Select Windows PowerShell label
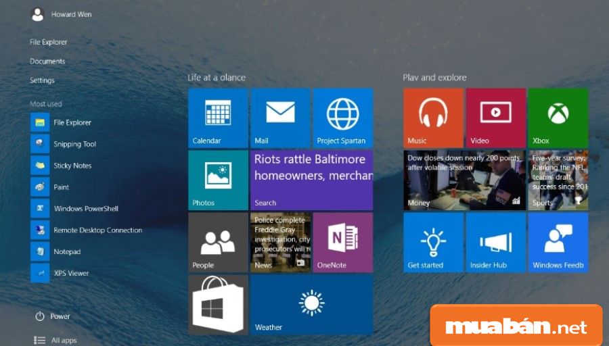The height and width of the screenshot is (346, 609). (x=86, y=209)
